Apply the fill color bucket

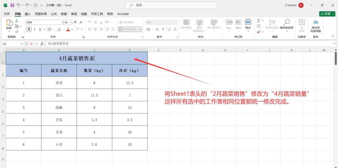coord(59,29)
